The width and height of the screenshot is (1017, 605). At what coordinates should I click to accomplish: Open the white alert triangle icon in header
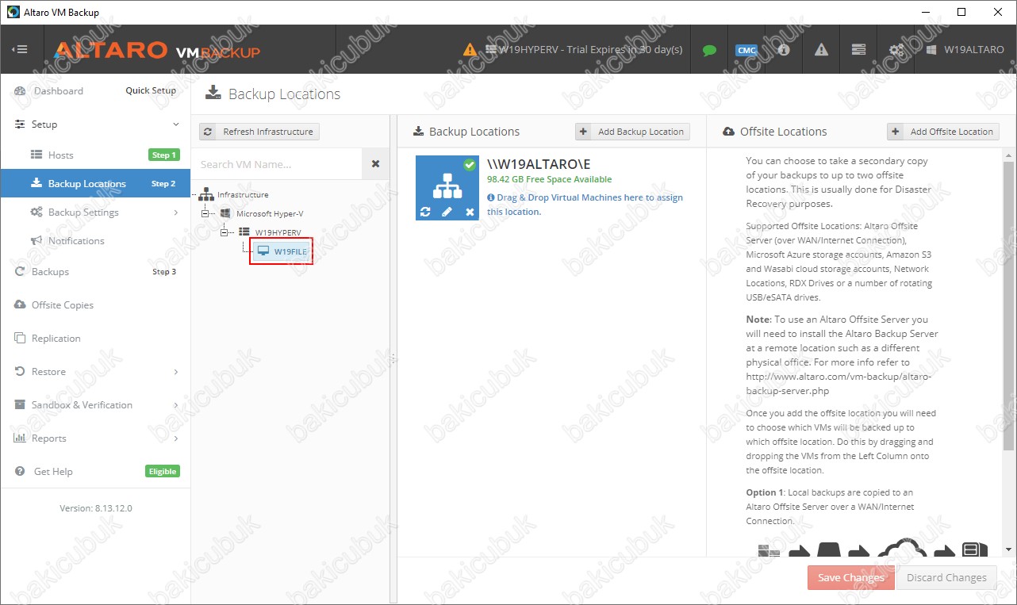(821, 49)
